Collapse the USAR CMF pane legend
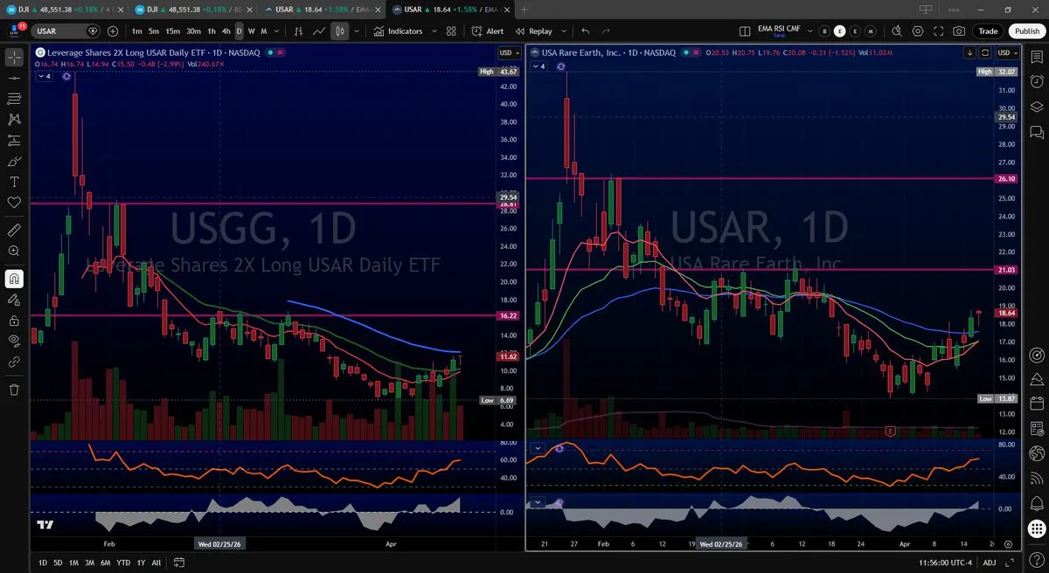Viewport: 1049px width, 573px height. (x=537, y=502)
